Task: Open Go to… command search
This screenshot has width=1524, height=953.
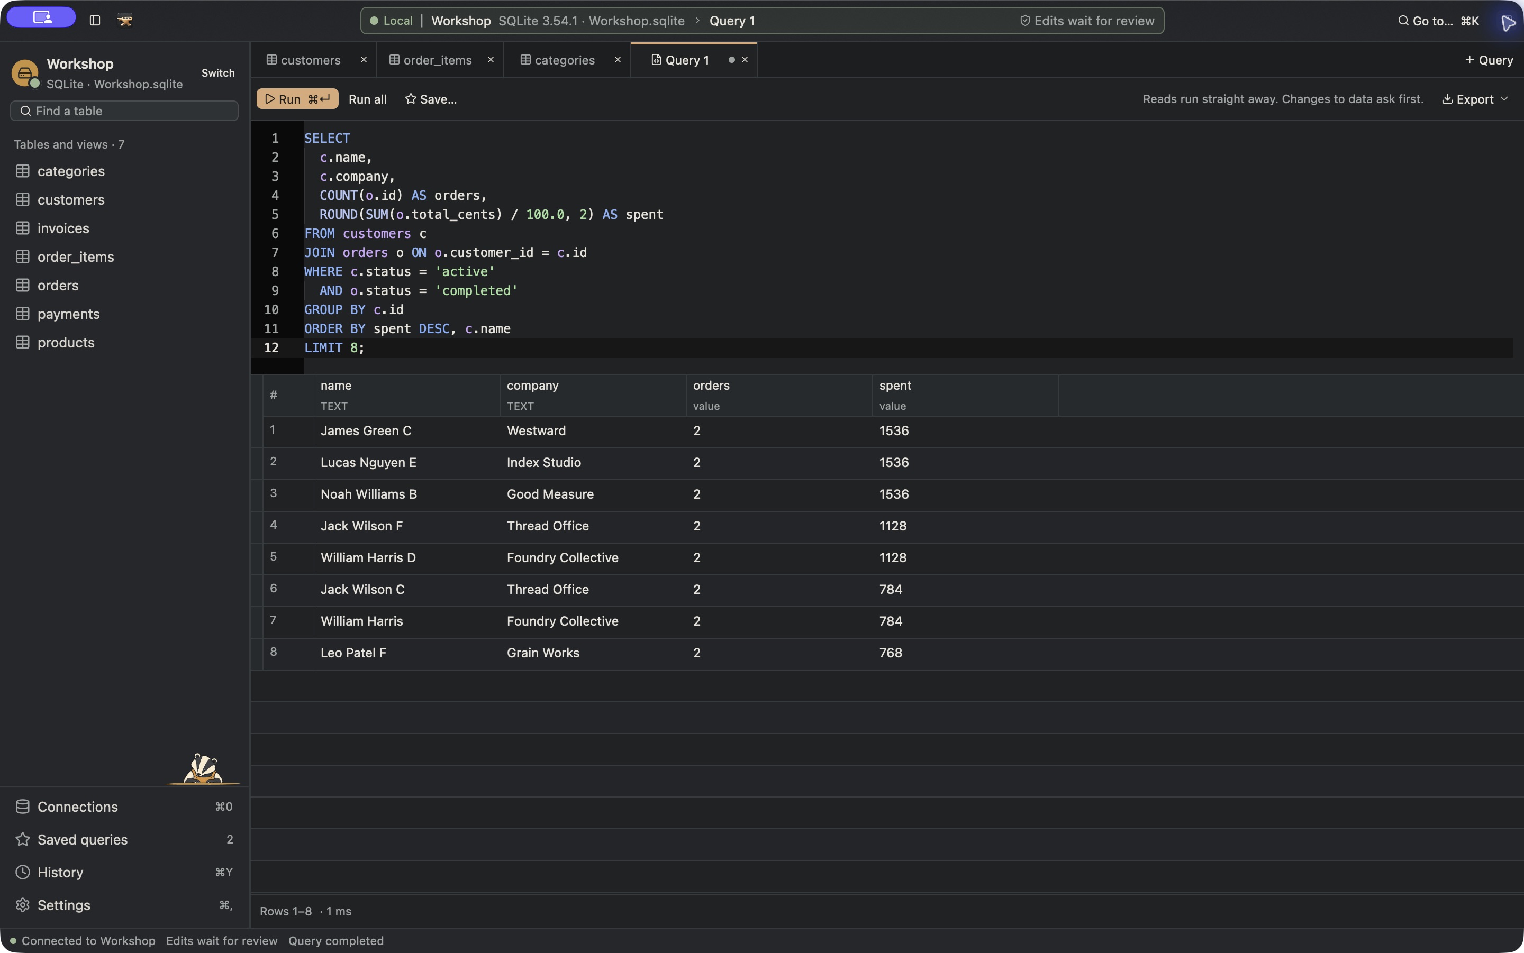Action: click(1438, 21)
